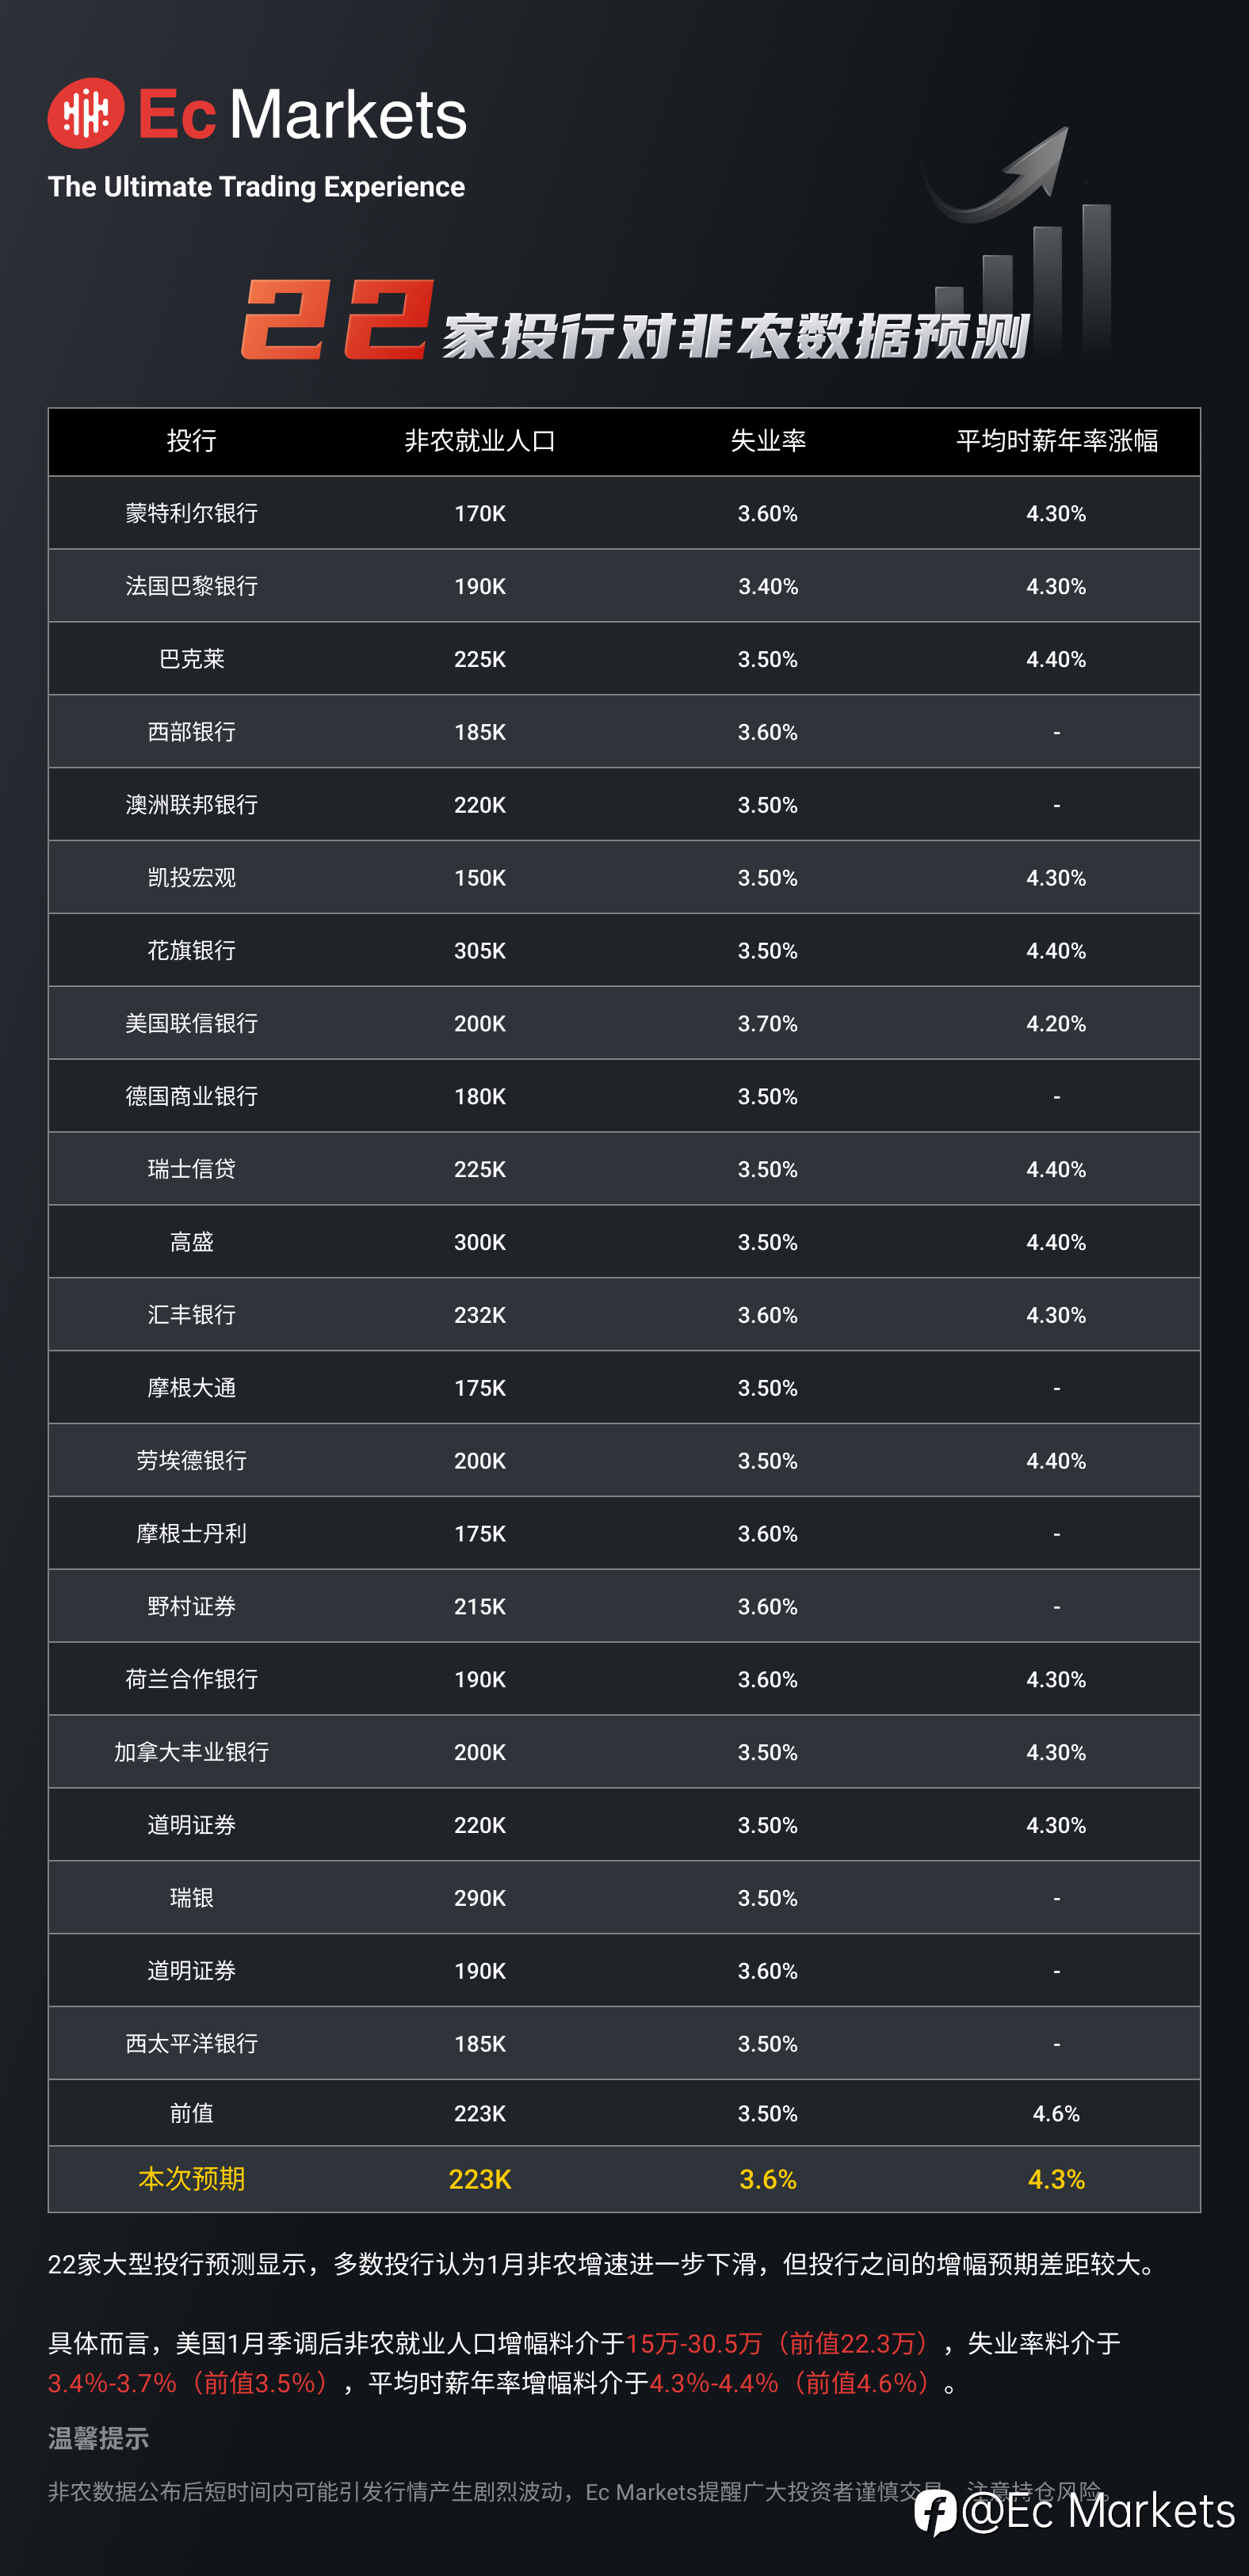Click the red 15万-30.5万 range text
The width and height of the screenshot is (1249, 2576).
pyautogui.click(x=694, y=2343)
